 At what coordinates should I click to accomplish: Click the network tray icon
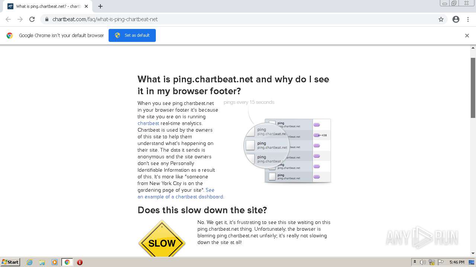(432, 262)
